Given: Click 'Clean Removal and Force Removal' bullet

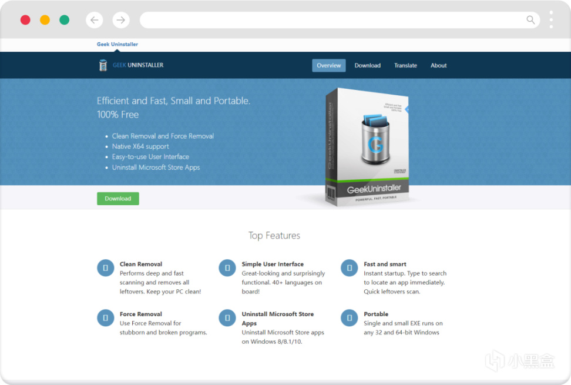Looking at the screenshot, I should coord(163,136).
